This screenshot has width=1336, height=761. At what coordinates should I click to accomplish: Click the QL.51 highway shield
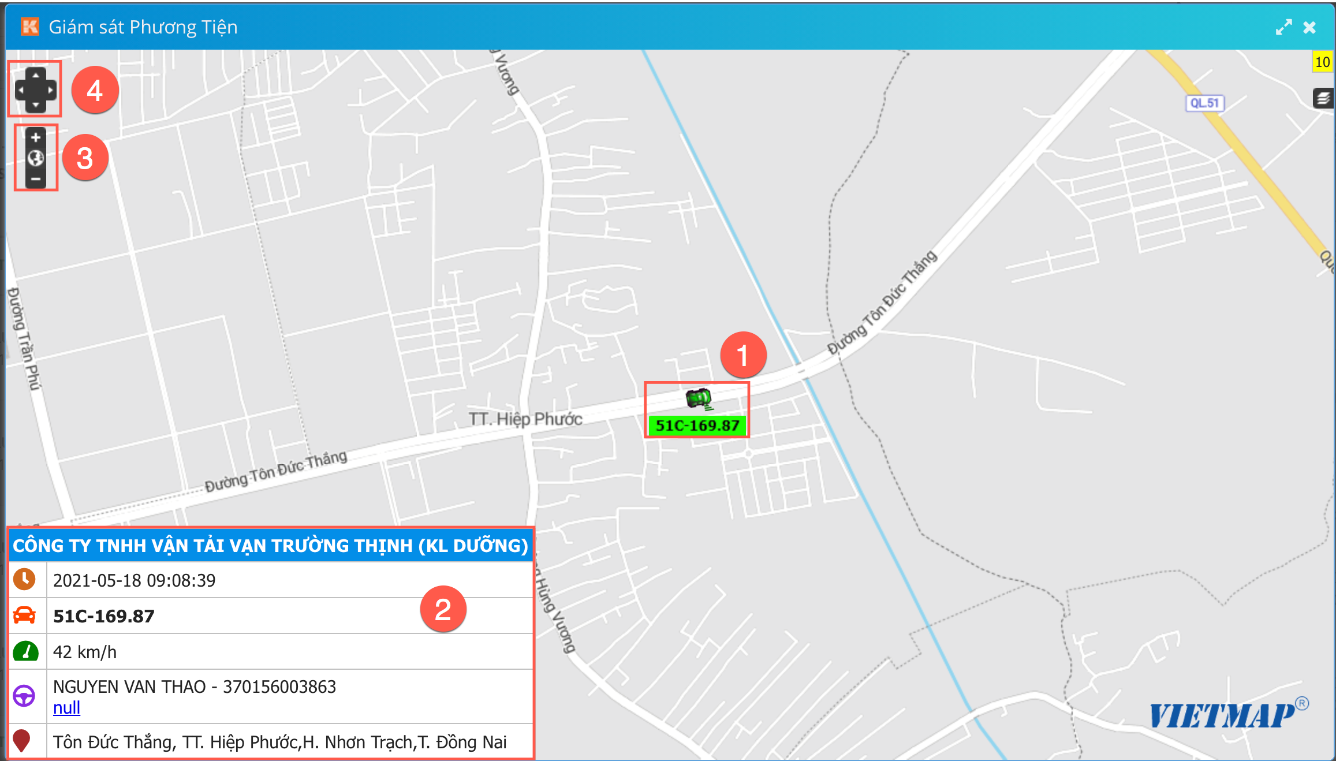(1205, 103)
